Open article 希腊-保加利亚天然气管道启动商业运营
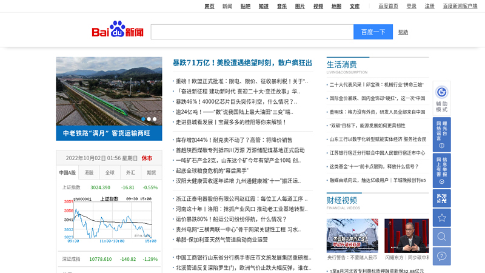 (x=222, y=240)
